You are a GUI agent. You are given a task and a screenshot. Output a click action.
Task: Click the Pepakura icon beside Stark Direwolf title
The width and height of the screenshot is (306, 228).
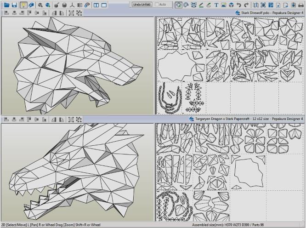click(238, 13)
